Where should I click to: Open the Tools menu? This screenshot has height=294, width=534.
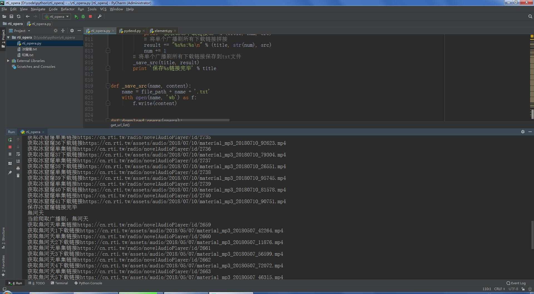pos(92,9)
